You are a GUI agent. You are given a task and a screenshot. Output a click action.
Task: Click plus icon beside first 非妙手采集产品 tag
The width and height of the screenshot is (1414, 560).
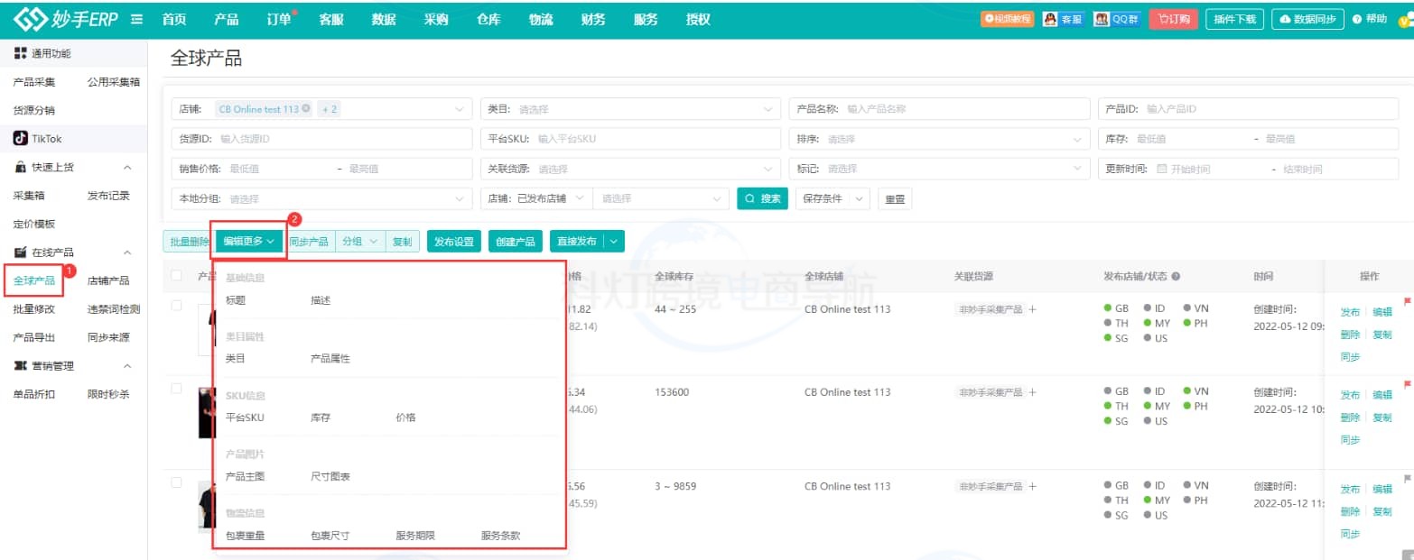click(1032, 309)
